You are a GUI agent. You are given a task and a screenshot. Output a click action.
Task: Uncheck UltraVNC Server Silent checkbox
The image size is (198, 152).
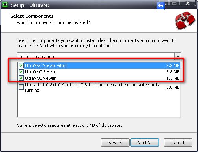pyautogui.click(x=21, y=65)
